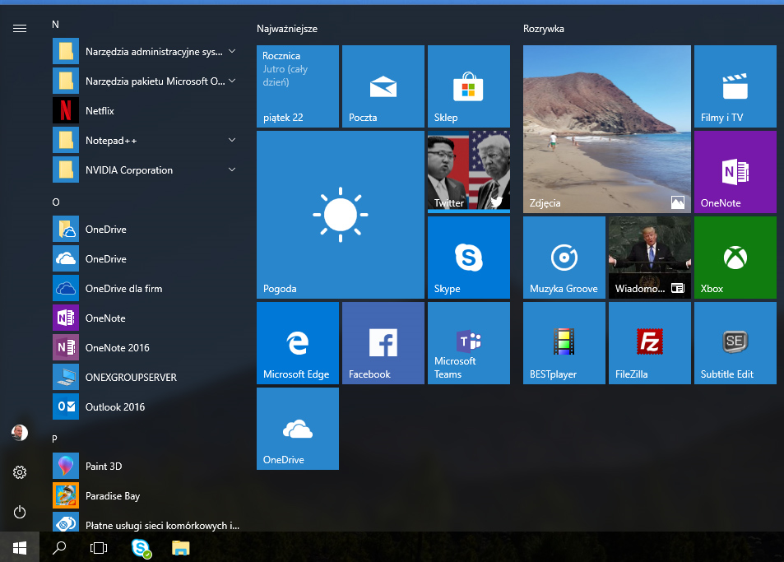Launch the green Xbox tile
The width and height of the screenshot is (784, 562).
pyautogui.click(x=735, y=258)
